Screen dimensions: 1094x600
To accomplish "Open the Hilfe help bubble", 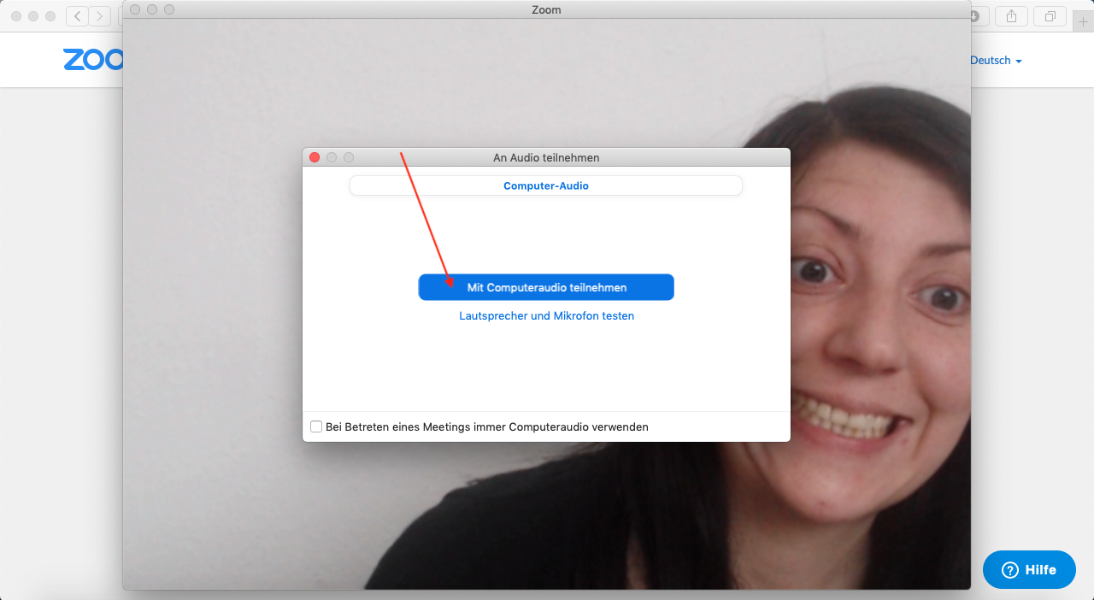I will coord(1029,569).
